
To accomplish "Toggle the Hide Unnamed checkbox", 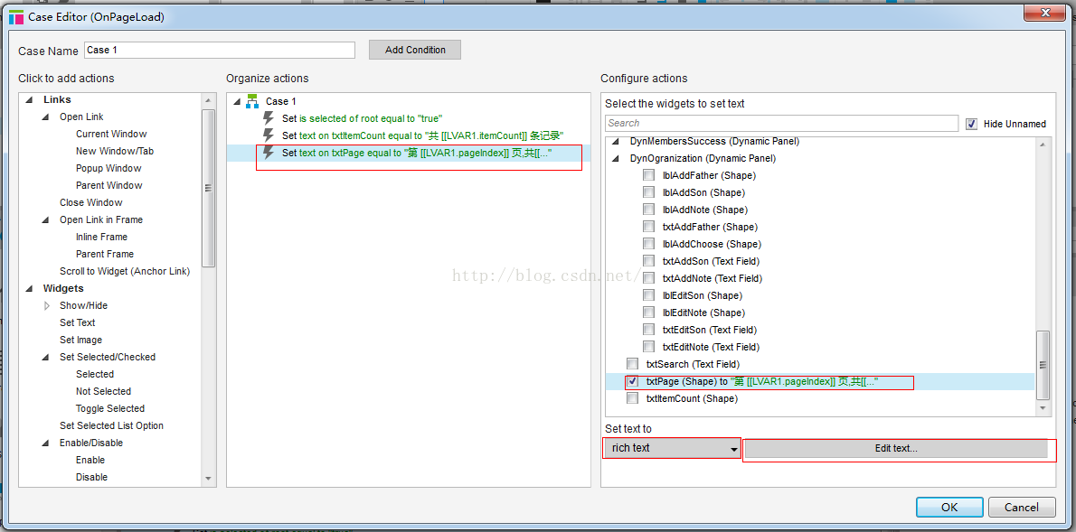I will click(x=971, y=124).
